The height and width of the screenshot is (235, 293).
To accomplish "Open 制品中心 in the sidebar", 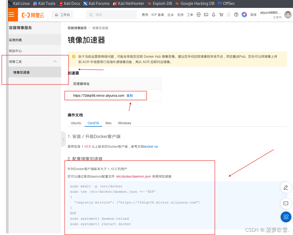I will pos(34,51).
